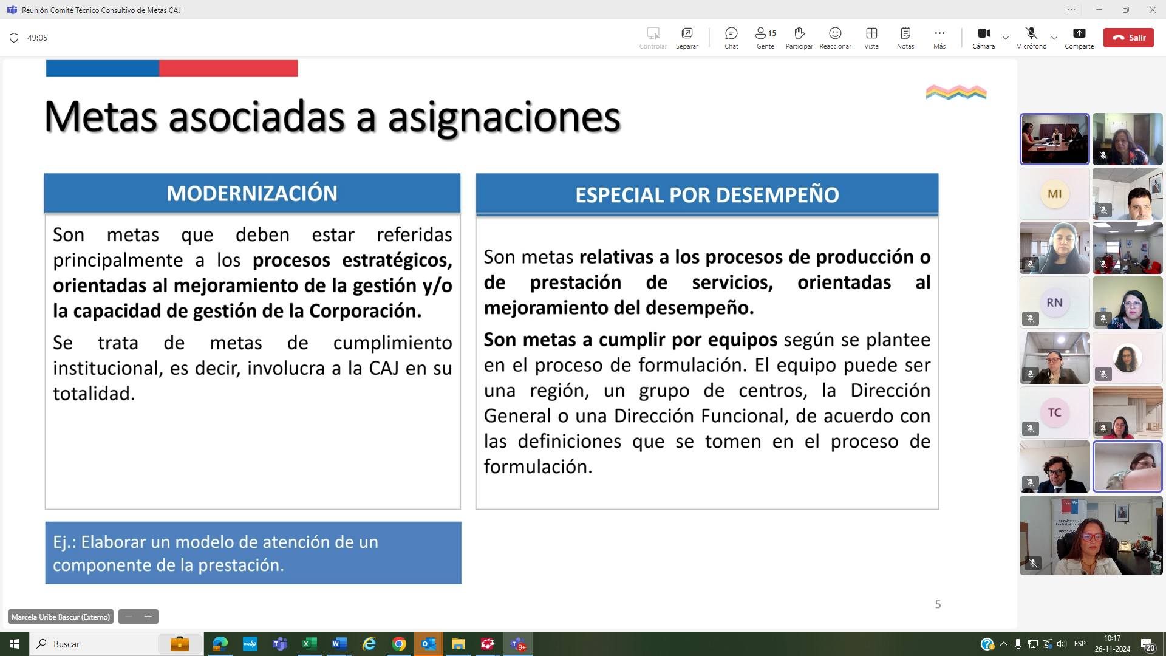The width and height of the screenshot is (1166, 656).
Task: Open Excel from the taskbar
Action: point(309,644)
